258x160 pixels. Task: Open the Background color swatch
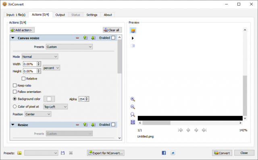(x=49, y=99)
